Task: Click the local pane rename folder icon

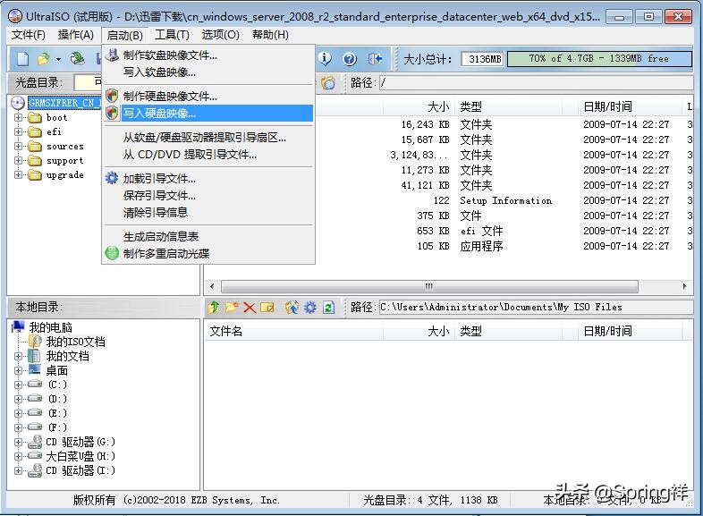Action: point(267,307)
